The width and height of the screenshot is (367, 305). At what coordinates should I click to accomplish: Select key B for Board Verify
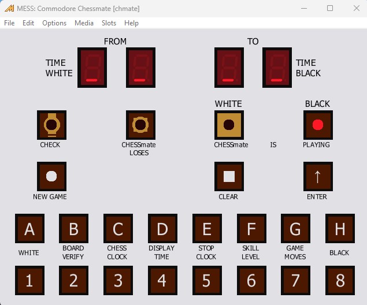pyautogui.click(x=74, y=228)
